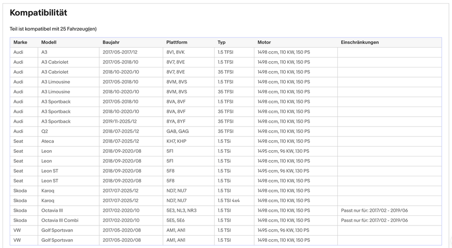Select the Seat Ateca row
This screenshot has height=248, width=452.
coord(226,141)
